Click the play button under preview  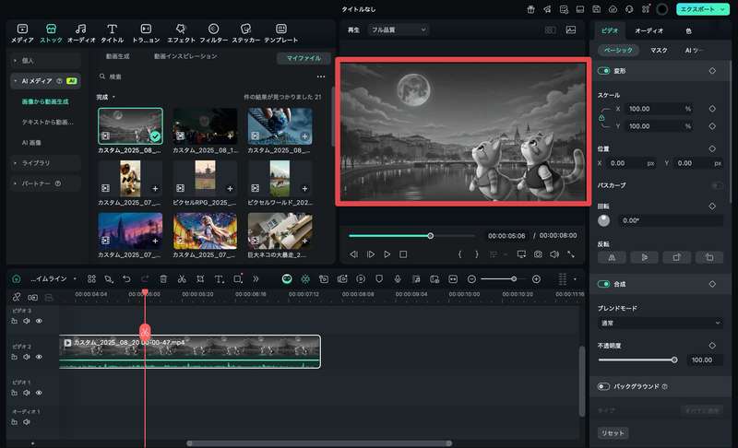pyautogui.click(x=387, y=254)
